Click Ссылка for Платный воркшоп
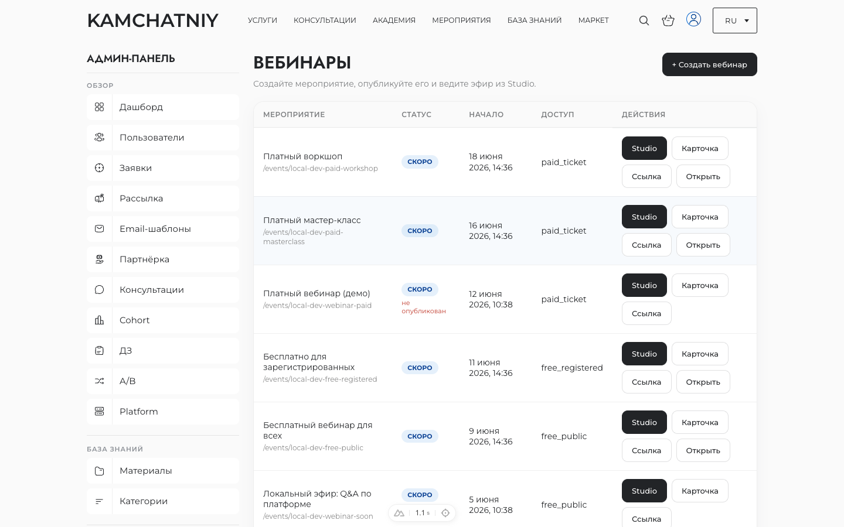The width and height of the screenshot is (844, 527). pyautogui.click(x=646, y=176)
